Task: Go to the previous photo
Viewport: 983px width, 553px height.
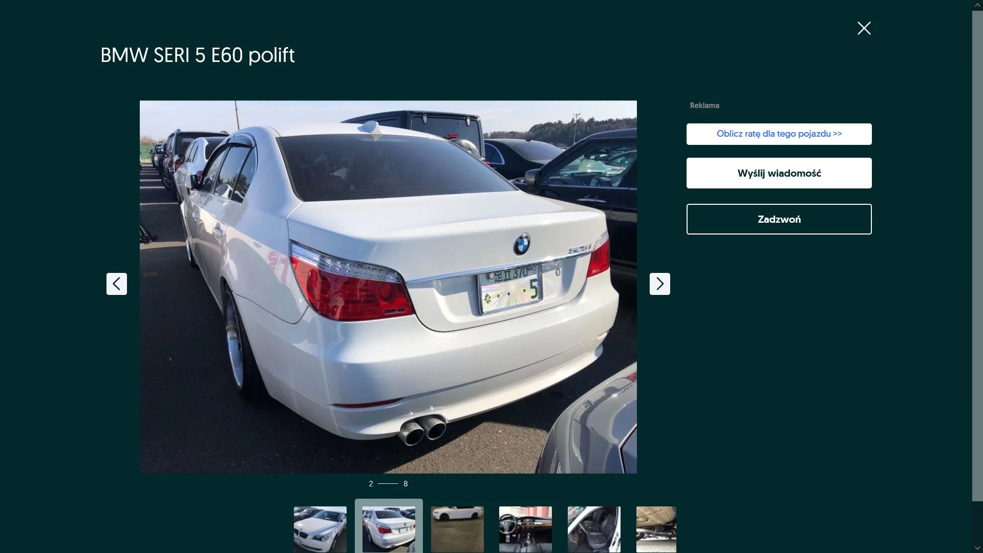Action: [x=117, y=284]
